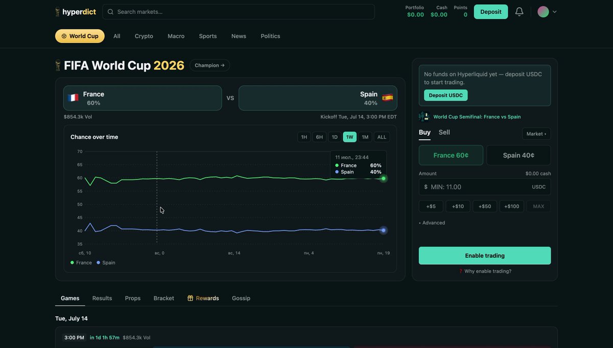Select the 6H time range
The height and width of the screenshot is (348, 613).
[319, 137]
